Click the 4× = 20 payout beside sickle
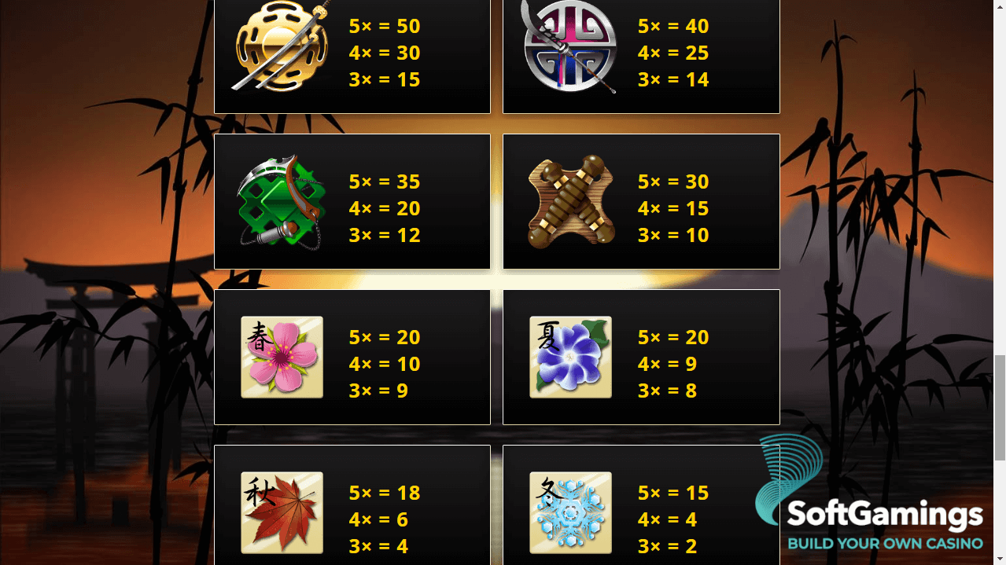The height and width of the screenshot is (565, 1006). (385, 208)
